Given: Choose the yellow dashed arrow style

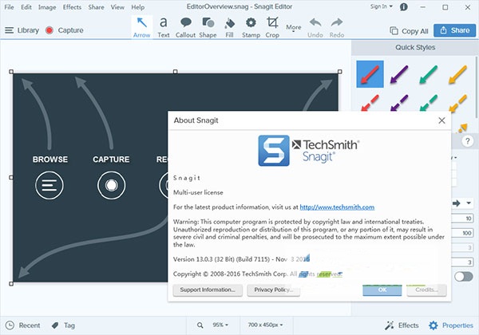Looking at the screenshot, I should [x=458, y=102].
